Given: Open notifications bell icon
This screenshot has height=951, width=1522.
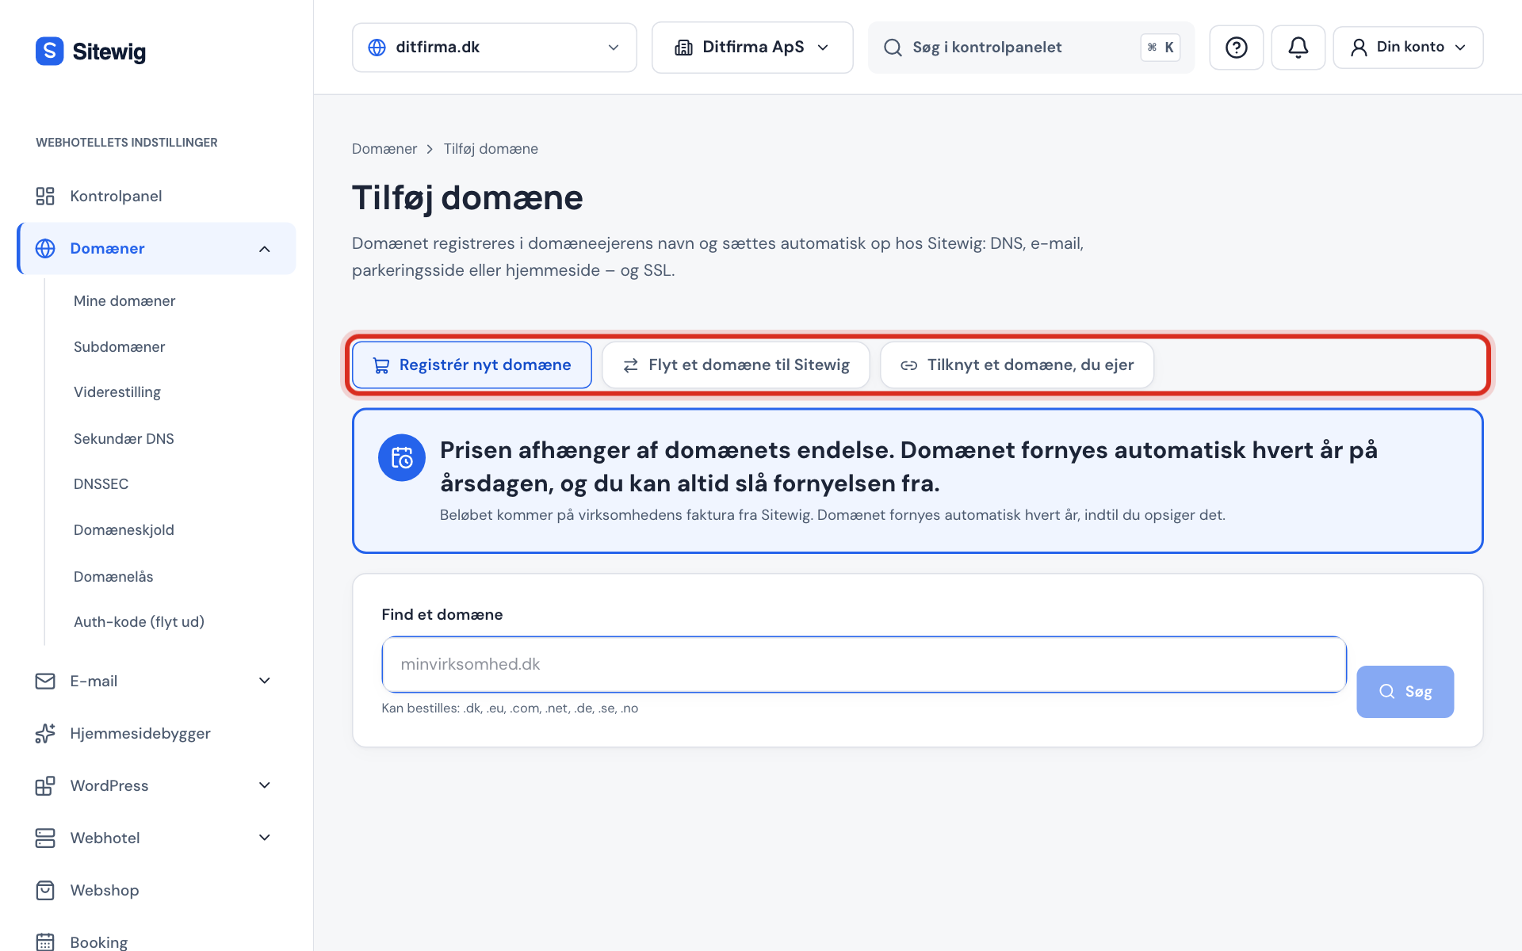Looking at the screenshot, I should coord(1298,48).
